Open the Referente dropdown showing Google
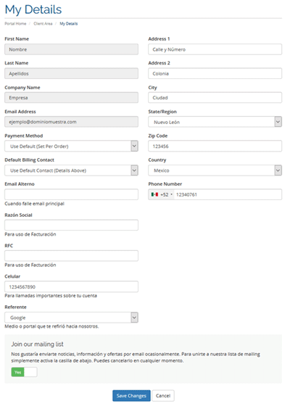290x409 pixels. click(x=71, y=318)
